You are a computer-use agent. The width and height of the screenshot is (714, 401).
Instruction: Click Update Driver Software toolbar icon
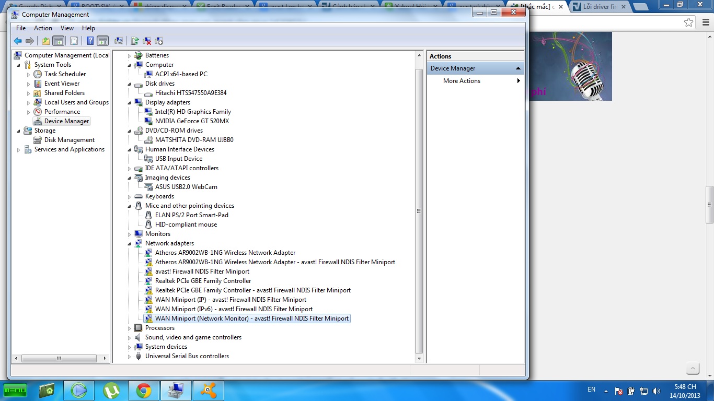(x=135, y=41)
